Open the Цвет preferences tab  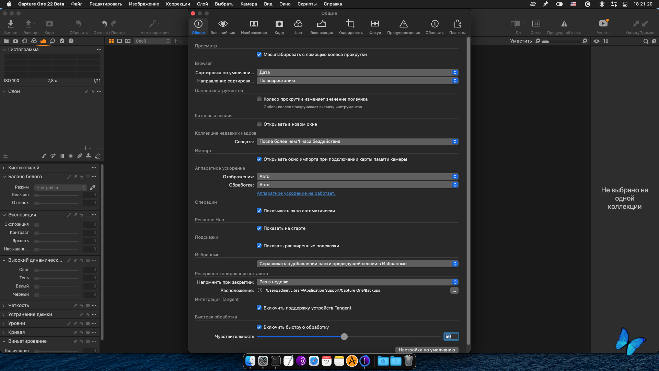pyautogui.click(x=298, y=27)
